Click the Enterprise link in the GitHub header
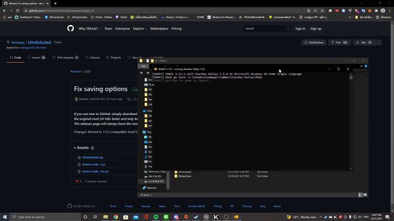The height and width of the screenshot is (221, 394). click(123, 29)
